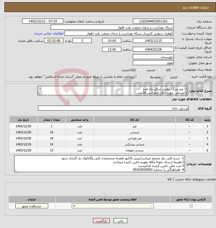The width and height of the screenshot is (216, 228).
Task: Click the جزئیات اطلاعات نیاز page title
Action: point(196,7)
